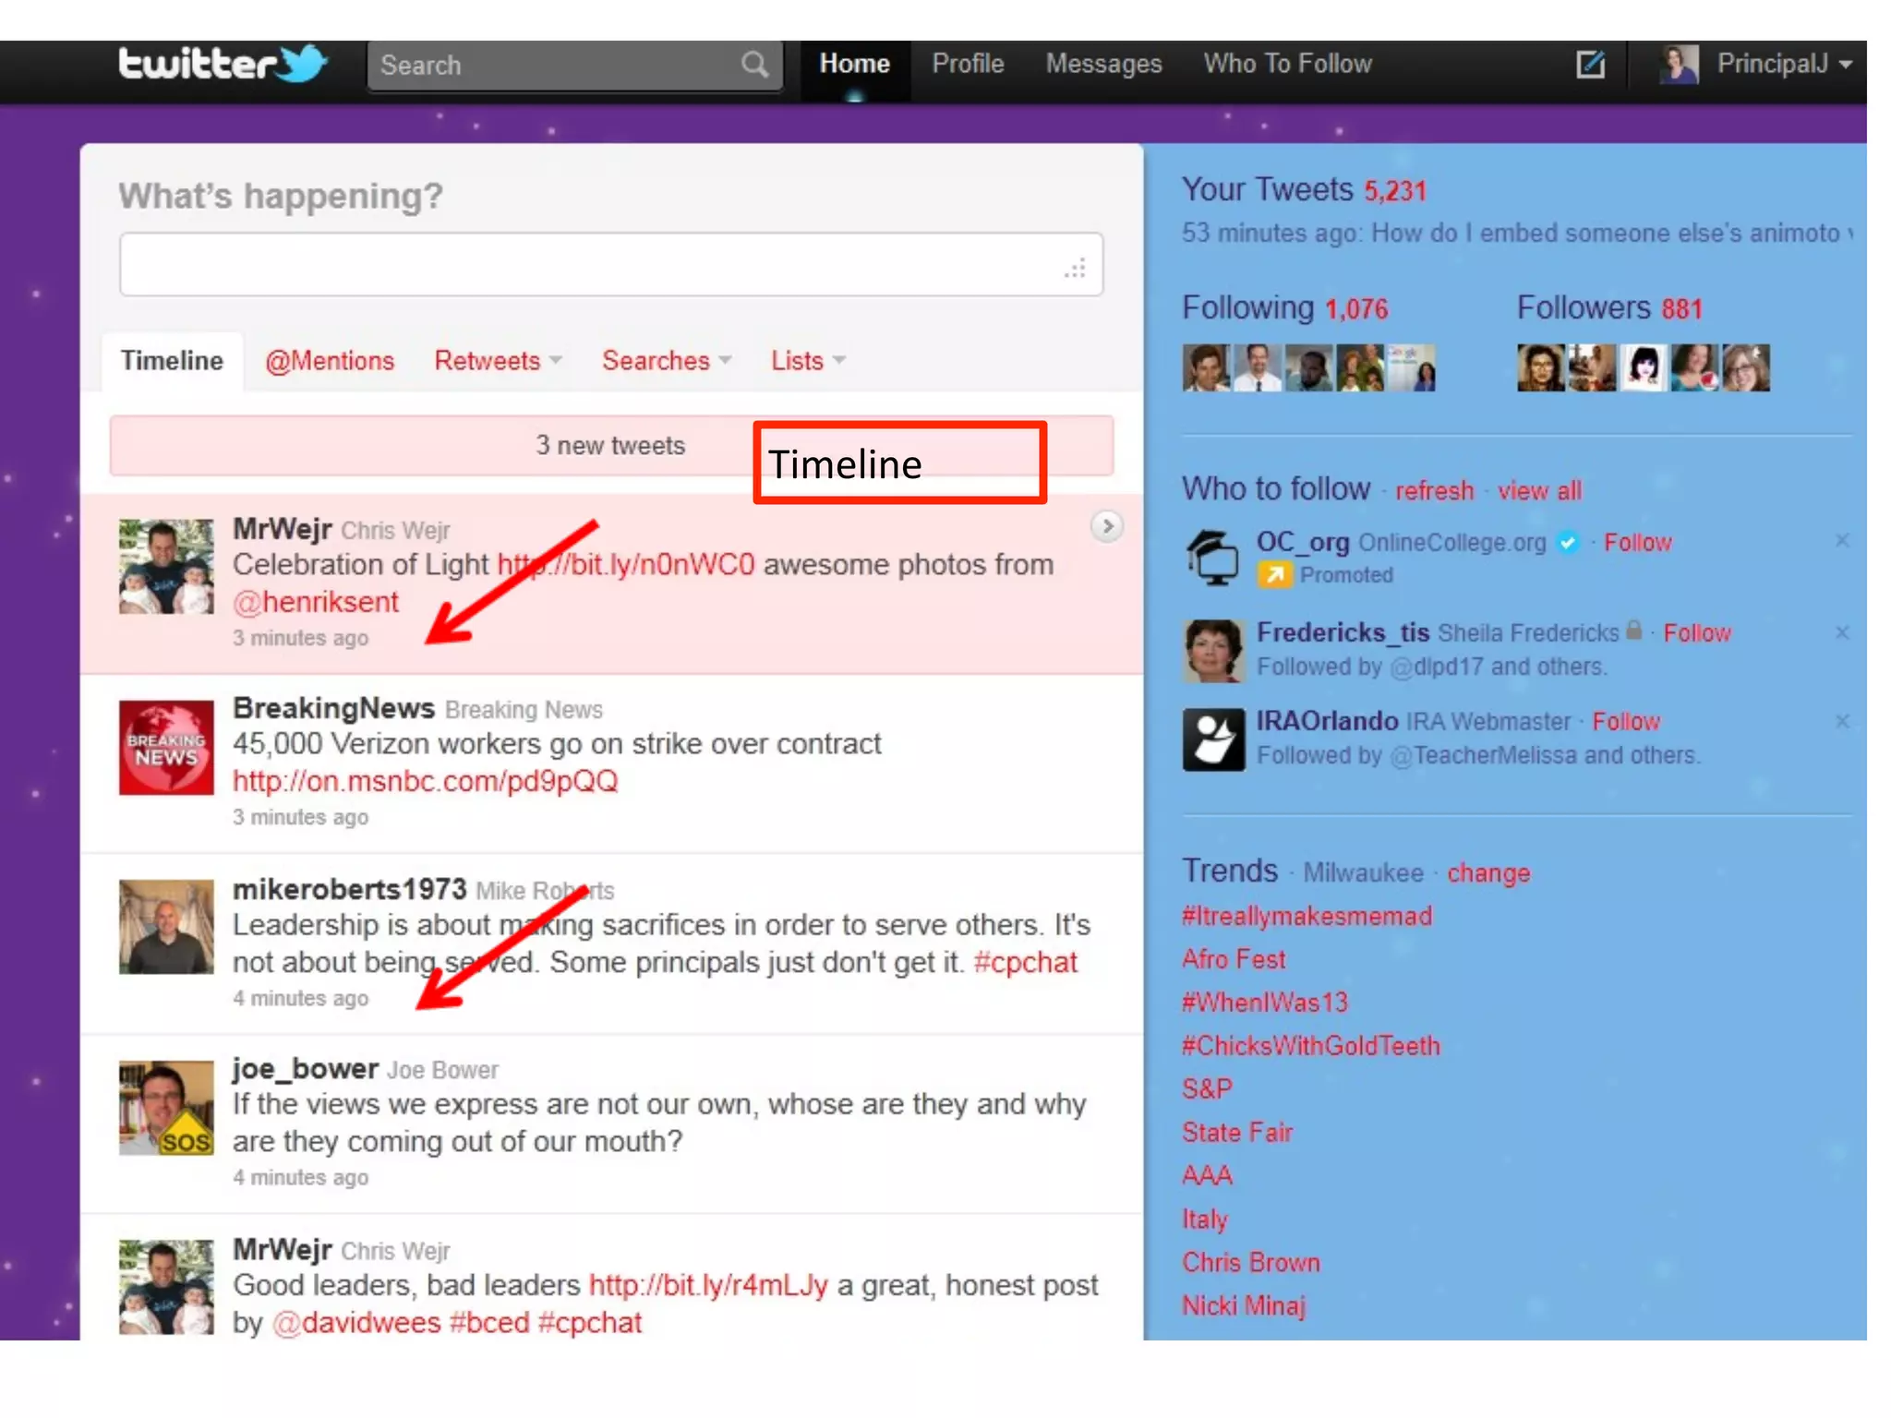Open the Your Tweets count 5,231
Viewport: 1891px width, 1418px height.
1395,191
